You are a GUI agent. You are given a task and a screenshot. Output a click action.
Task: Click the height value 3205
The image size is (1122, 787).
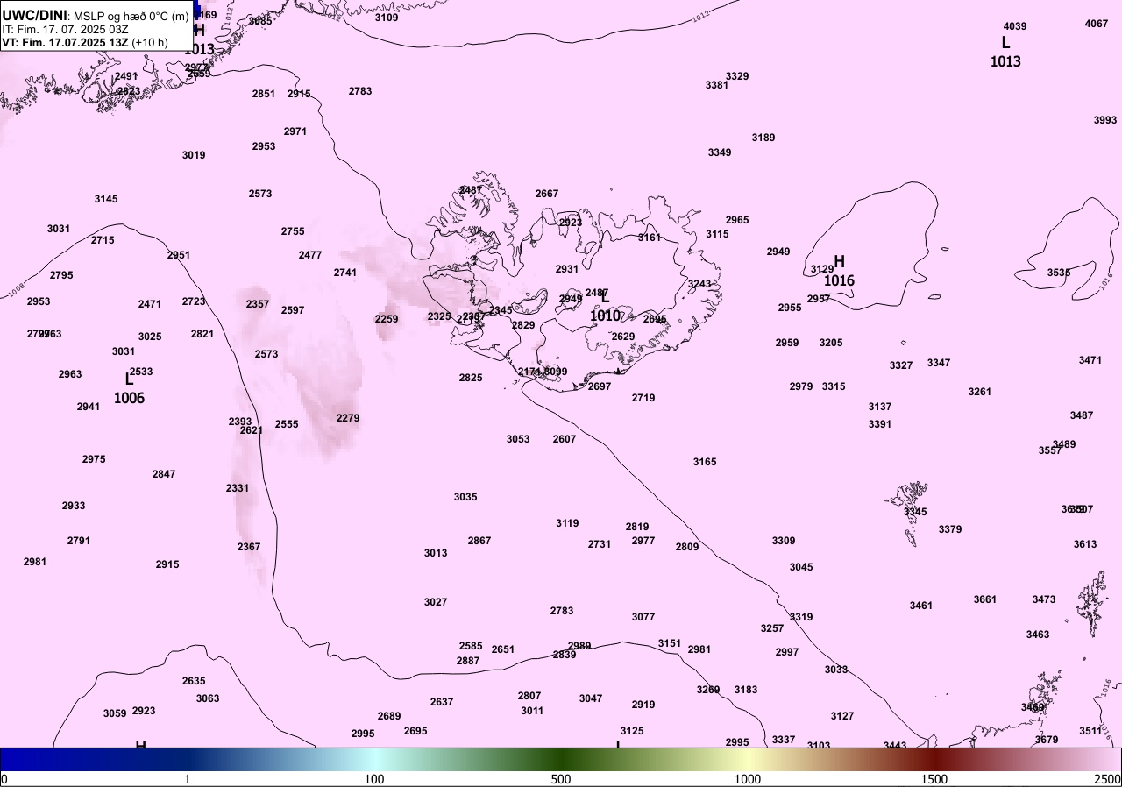pos(831,343)
